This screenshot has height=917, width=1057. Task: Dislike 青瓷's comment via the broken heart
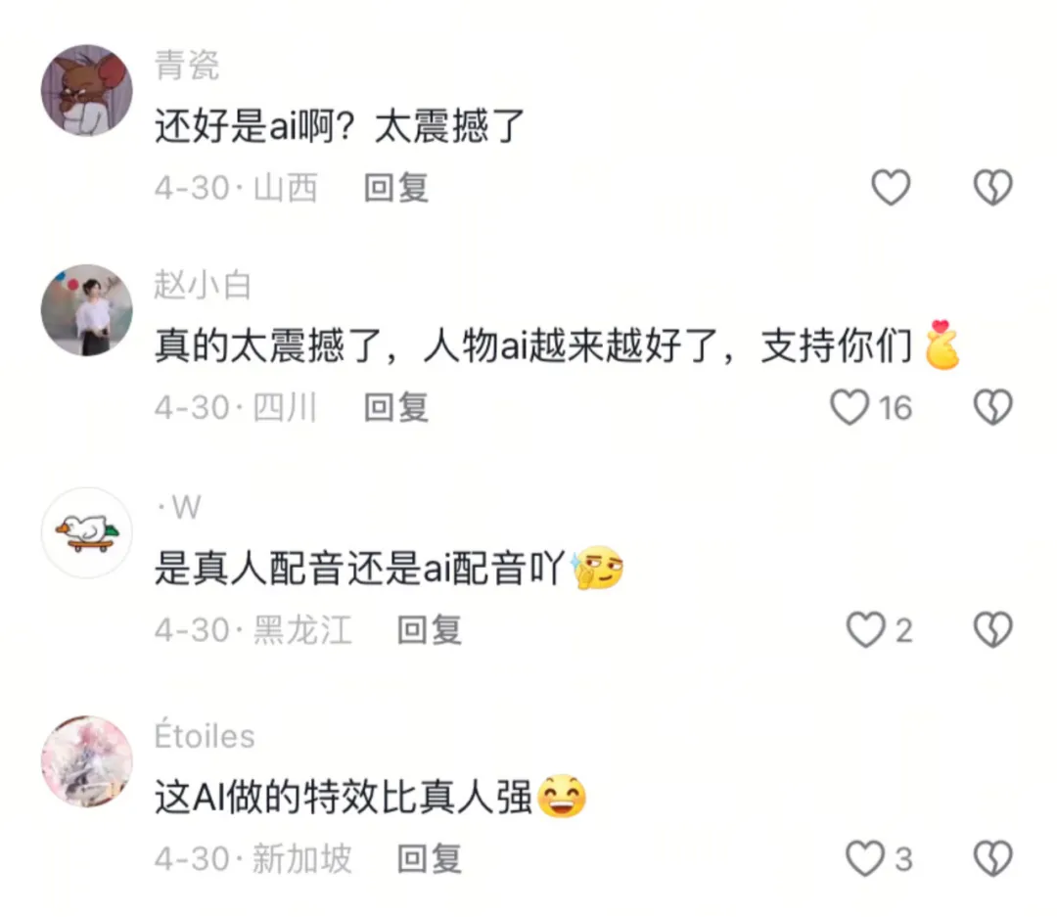coord(993,188)
